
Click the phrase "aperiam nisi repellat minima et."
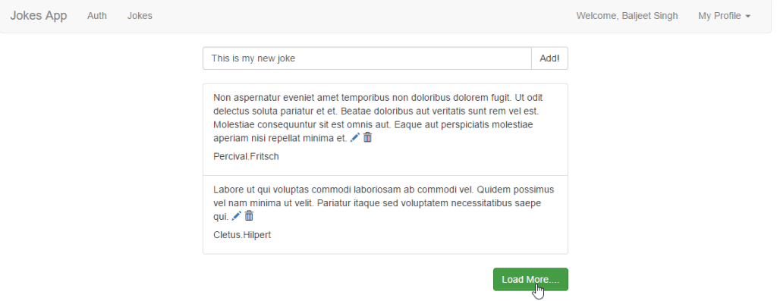[280, 138]
